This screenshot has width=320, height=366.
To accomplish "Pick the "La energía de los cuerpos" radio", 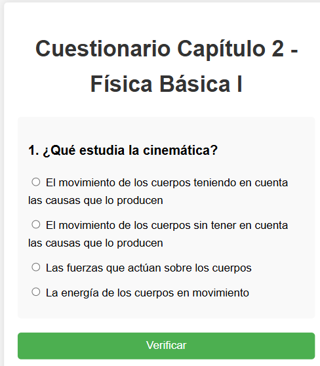I will point(36,292).
